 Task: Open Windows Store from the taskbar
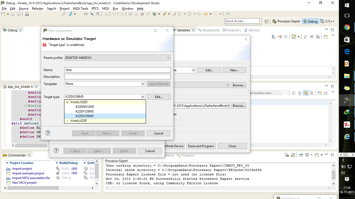click(x=346, y=40)
